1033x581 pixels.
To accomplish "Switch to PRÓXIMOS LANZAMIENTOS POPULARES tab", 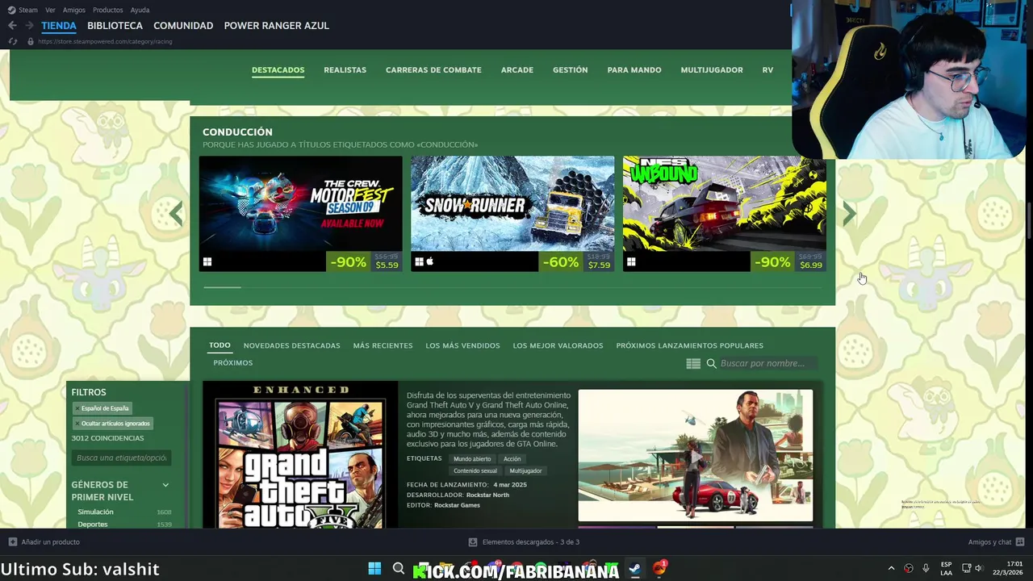I will [689, 345].
